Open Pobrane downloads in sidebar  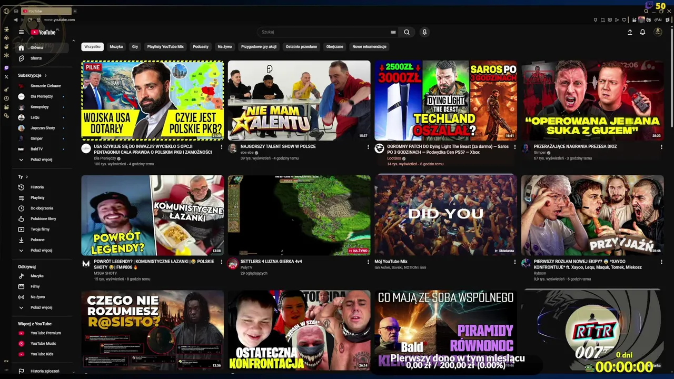tap(41, 240)
